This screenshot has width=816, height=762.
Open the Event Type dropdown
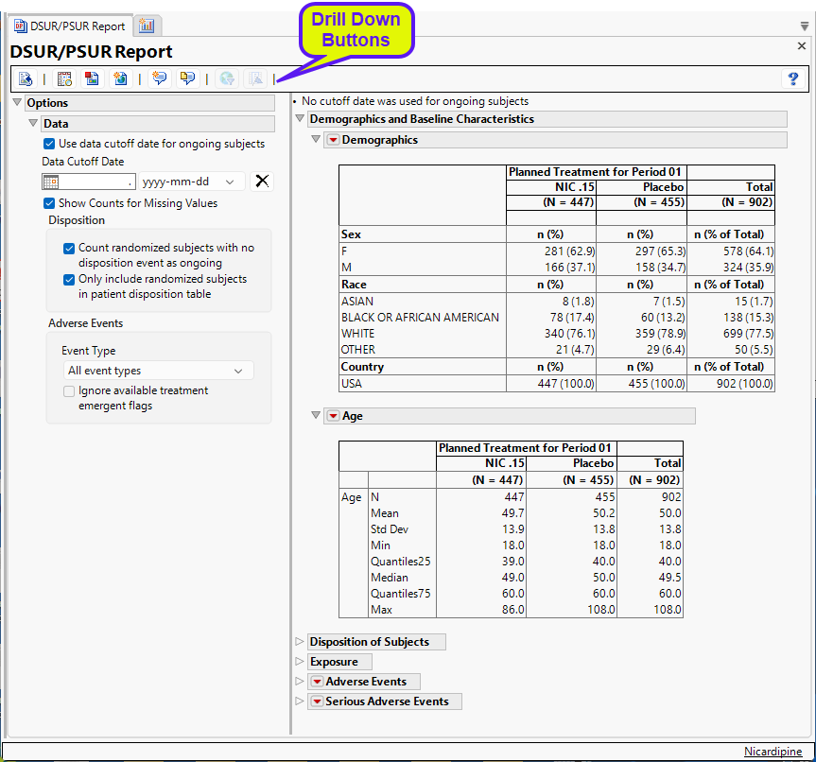tap(158, 371)
